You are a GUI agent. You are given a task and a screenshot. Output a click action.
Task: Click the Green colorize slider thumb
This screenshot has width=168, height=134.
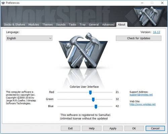pyautogui.click(x=93, y=99)
